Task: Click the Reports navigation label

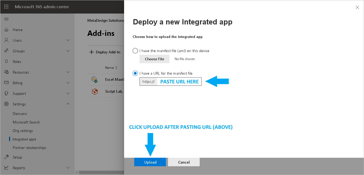Action: (19, 168)
